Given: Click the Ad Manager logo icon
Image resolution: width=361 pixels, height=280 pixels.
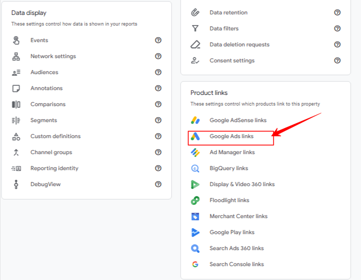Looking at the screenshot, I should coord(195,153).
